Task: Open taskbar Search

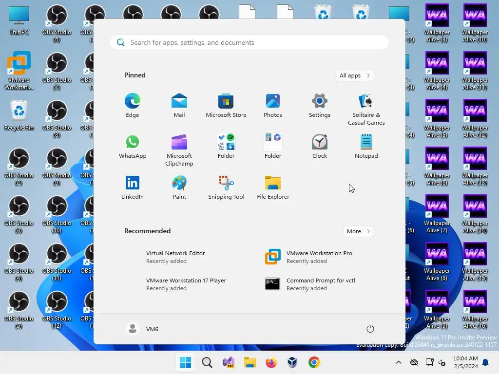Action: [207, 362]
